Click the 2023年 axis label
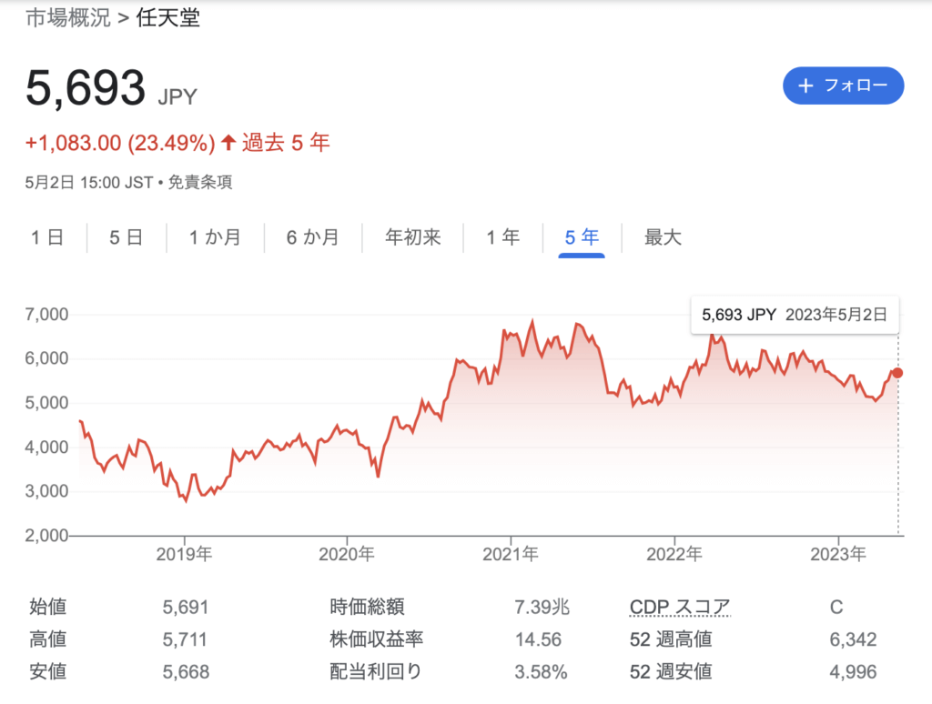This screenshot has height=704, width=932. pyautogui.click(x=838, y=554)
